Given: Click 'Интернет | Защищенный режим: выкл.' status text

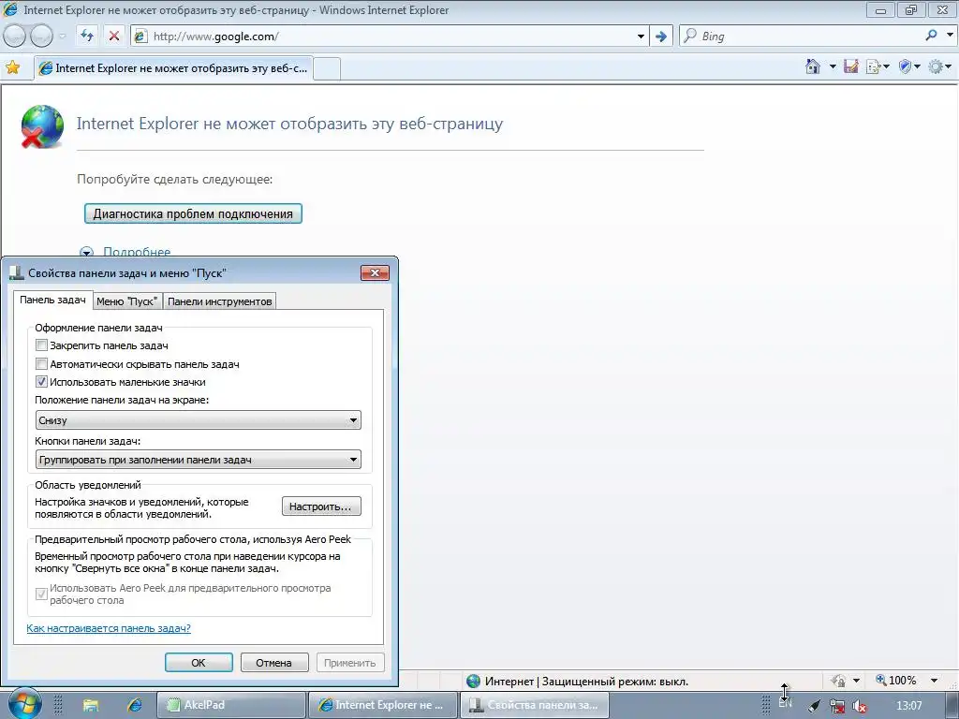Looking at the screenshot, I should (586, 682).
